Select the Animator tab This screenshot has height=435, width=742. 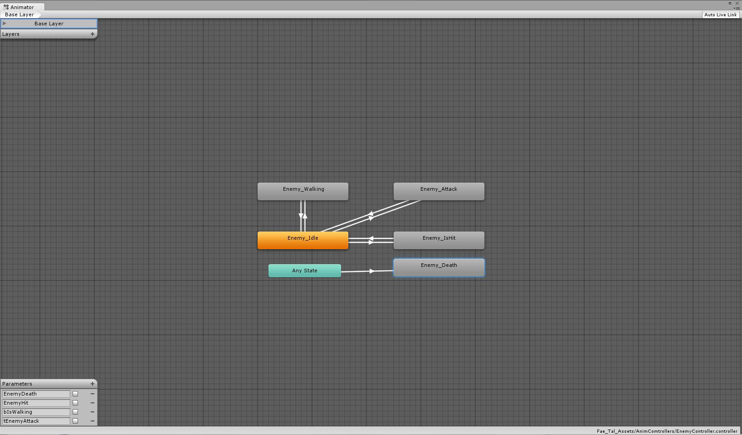coord(22,7)
